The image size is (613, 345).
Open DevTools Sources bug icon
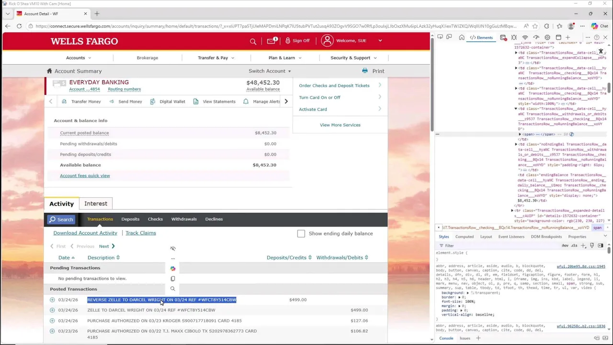514,37
